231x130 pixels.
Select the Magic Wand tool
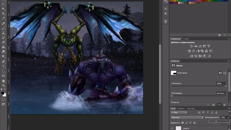[4, 9]
